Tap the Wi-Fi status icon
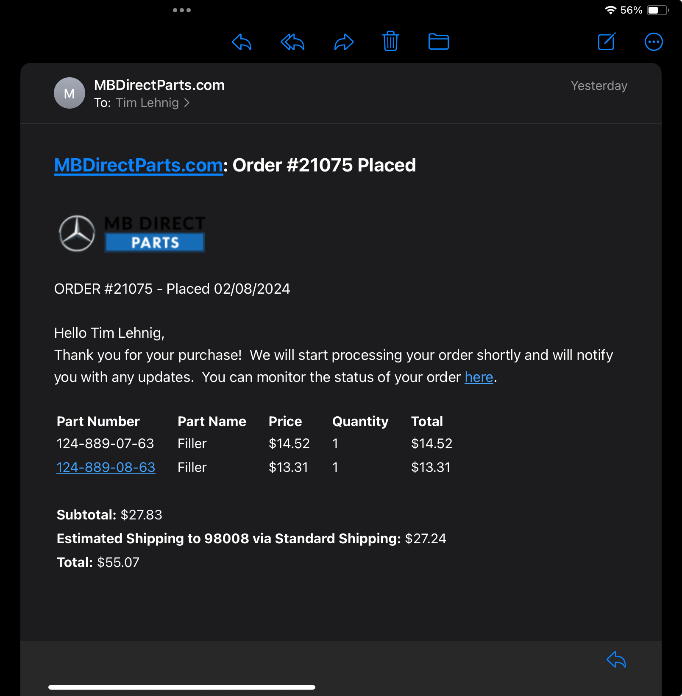The height and width of the screenshot is (696, 682). [610, 10]
